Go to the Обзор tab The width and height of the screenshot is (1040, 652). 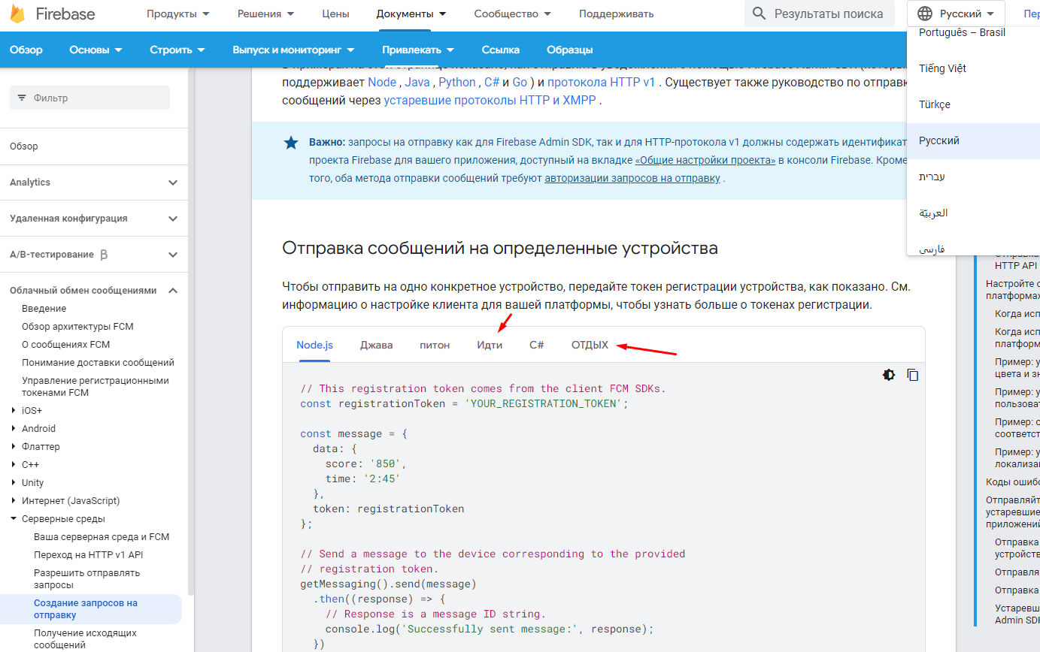pos(26,50)
